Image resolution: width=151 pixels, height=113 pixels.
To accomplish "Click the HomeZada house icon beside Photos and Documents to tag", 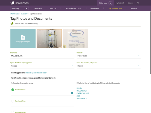I will [12, 23].
